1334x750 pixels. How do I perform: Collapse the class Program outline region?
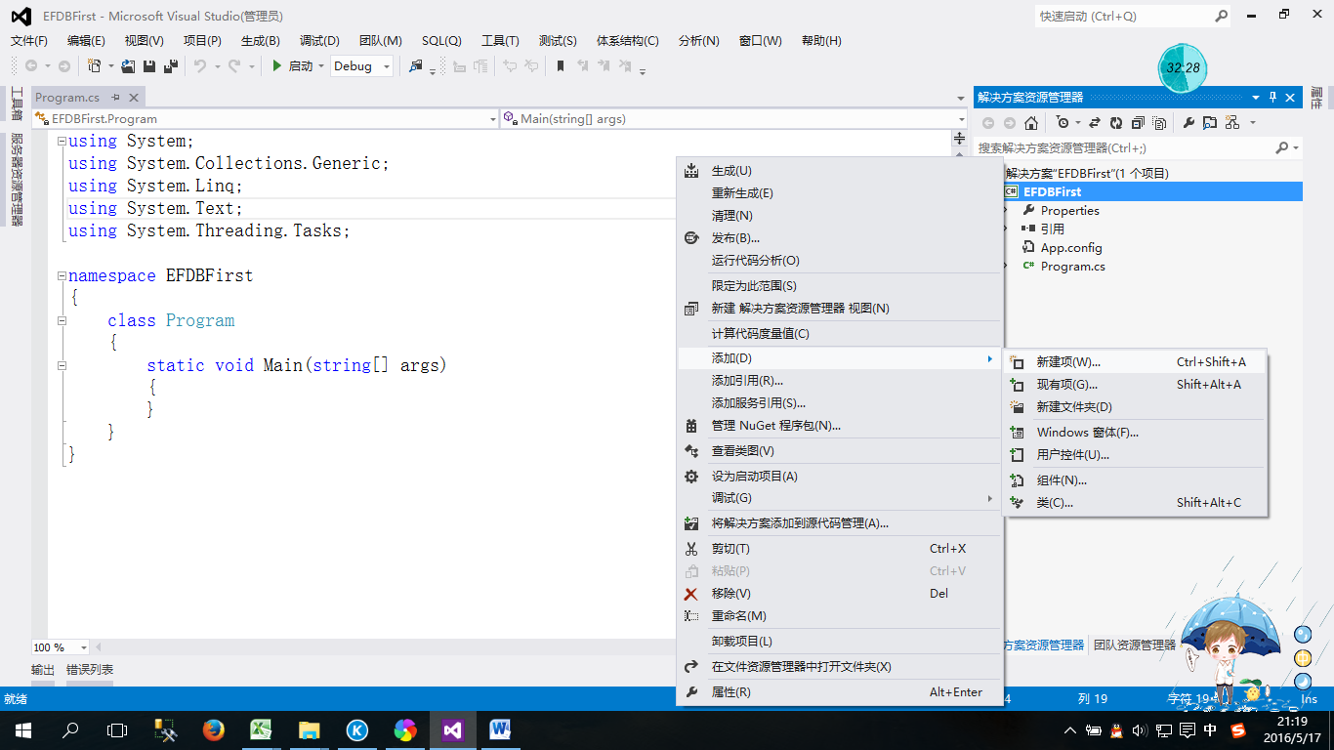point(62,320)
